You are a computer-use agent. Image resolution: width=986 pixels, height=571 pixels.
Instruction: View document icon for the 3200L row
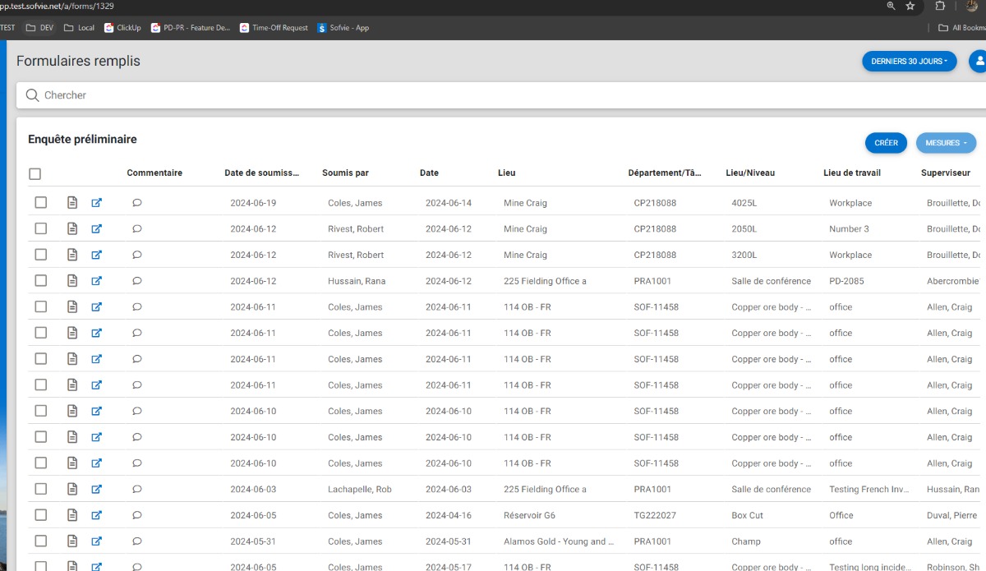coord(72,255)
